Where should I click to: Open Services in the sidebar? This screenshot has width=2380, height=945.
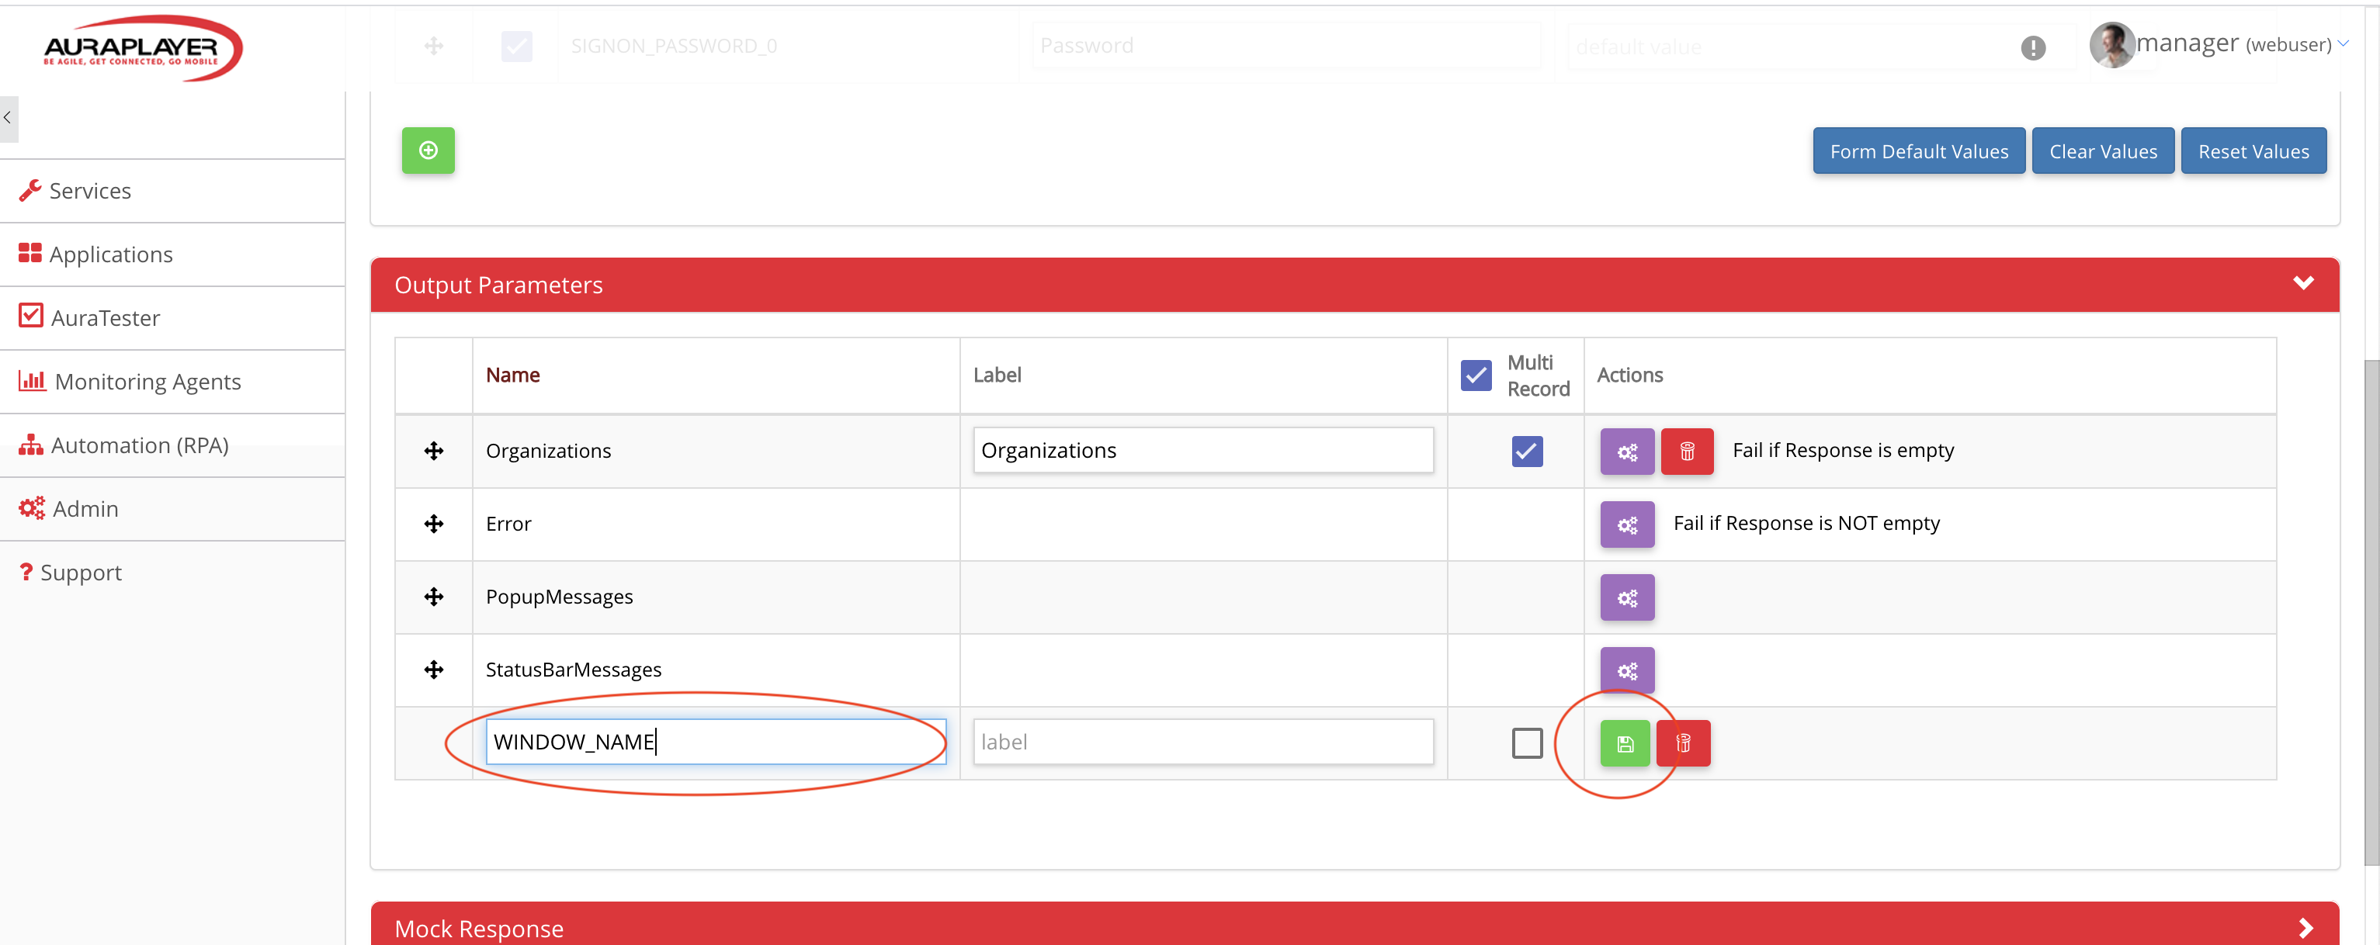[x=89, y=190]
